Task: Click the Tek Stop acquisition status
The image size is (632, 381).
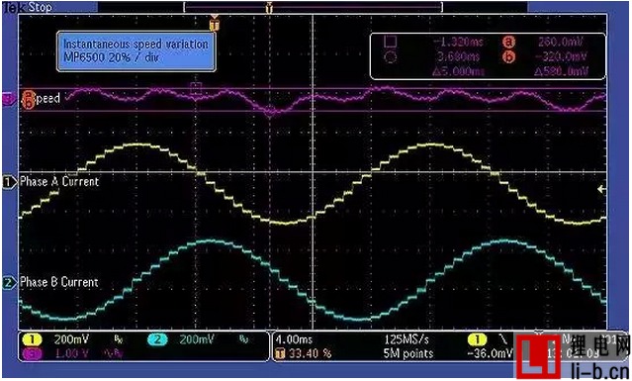Action: click(28, 7)
